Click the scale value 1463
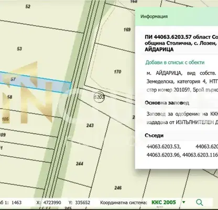This screenshot has width=218, height=210. click(16, 203)
